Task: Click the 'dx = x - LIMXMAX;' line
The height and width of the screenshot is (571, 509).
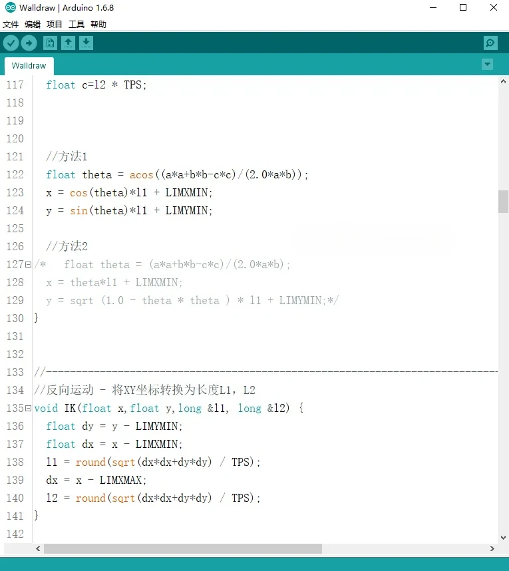Action: click(x=96, y=480)
